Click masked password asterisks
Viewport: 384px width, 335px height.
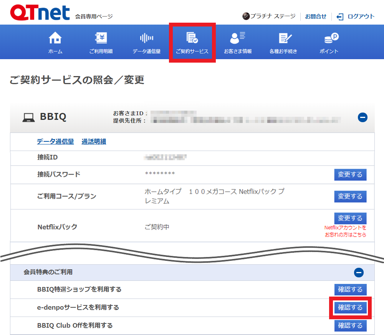(x=160, y=174)
